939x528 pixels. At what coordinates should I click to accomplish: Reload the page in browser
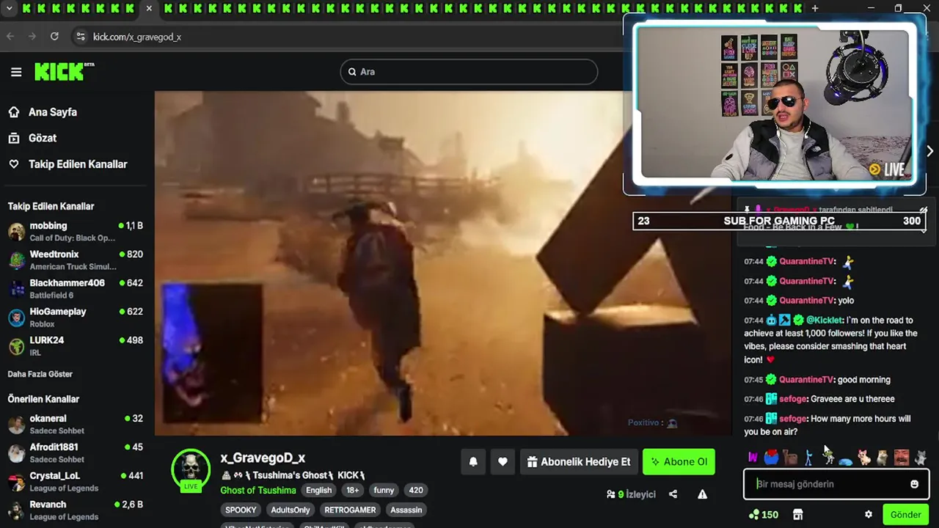(54, 36)
